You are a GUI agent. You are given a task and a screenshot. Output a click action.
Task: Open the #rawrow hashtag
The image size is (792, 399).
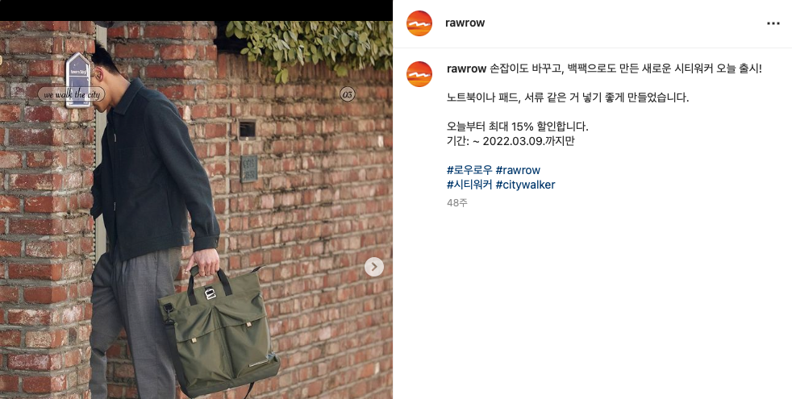[x=518, y=170]
